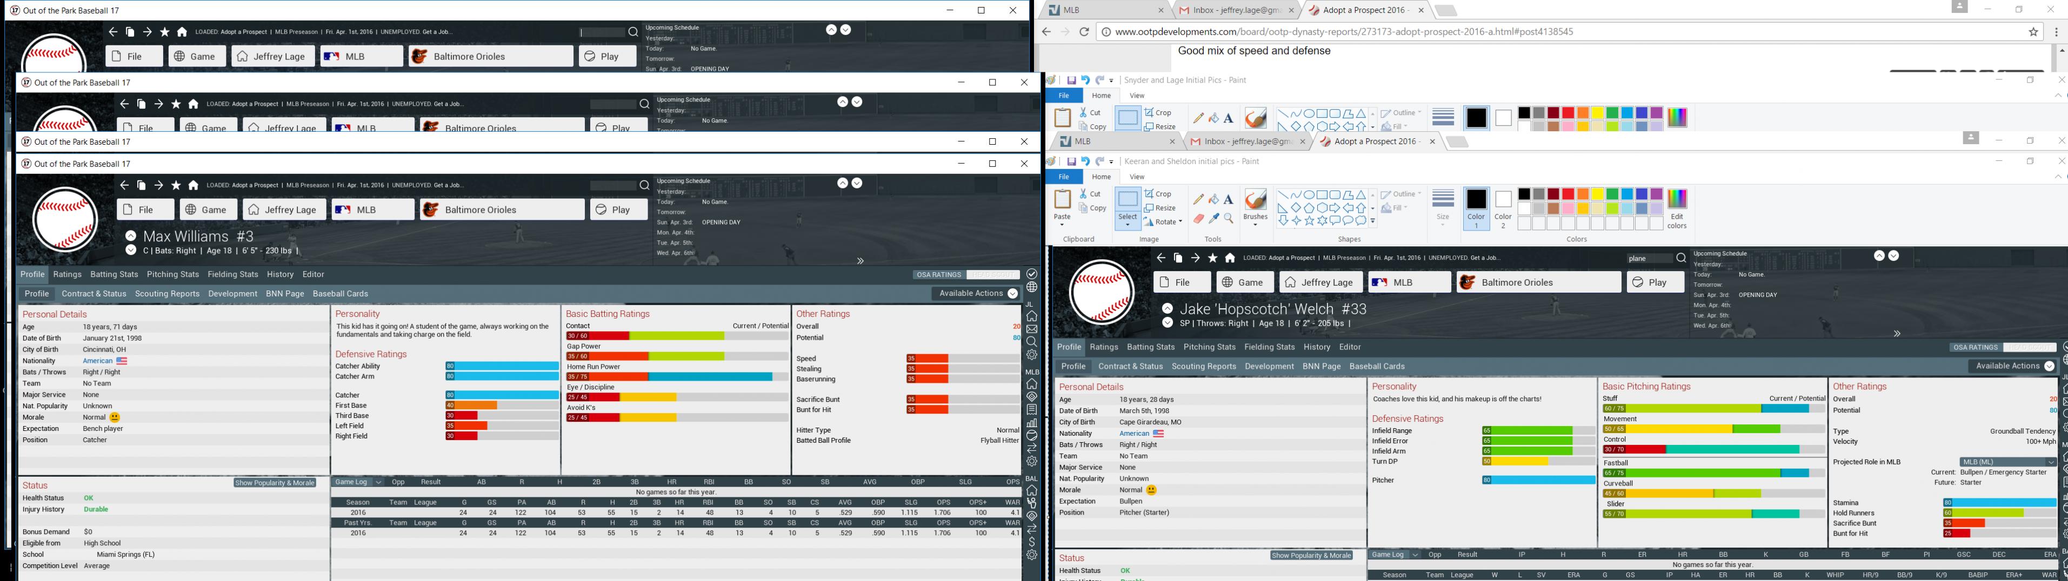Open Customize Quick Access arrow in Keeran Paint

point(1112,161)
